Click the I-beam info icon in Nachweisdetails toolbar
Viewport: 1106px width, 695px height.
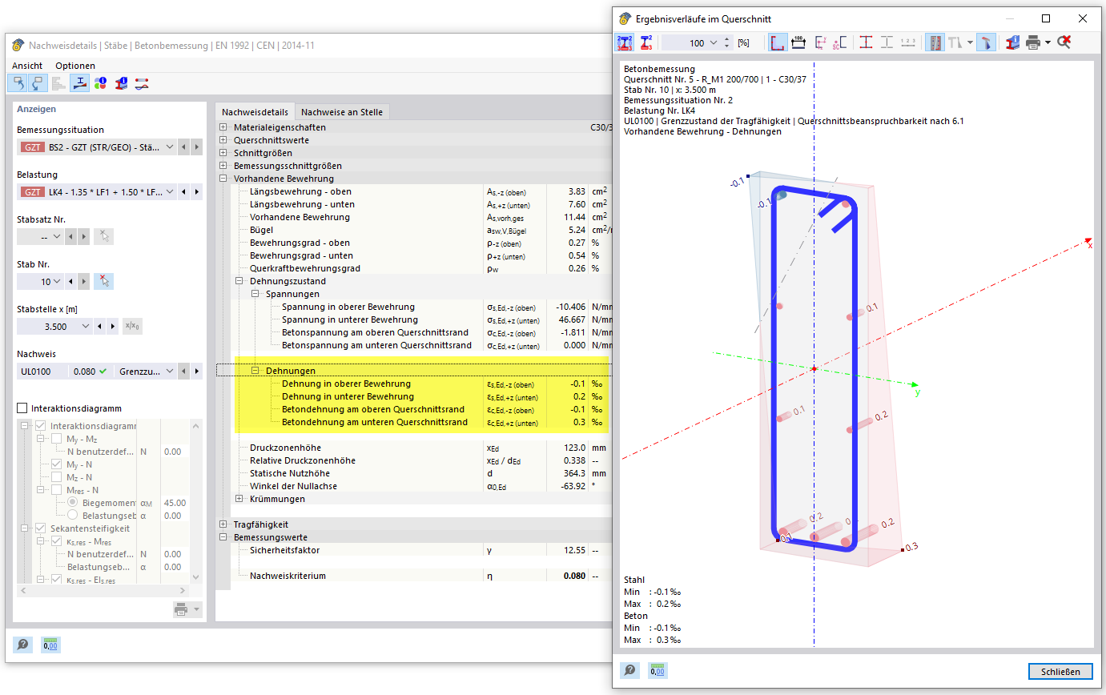coord(121,82)
